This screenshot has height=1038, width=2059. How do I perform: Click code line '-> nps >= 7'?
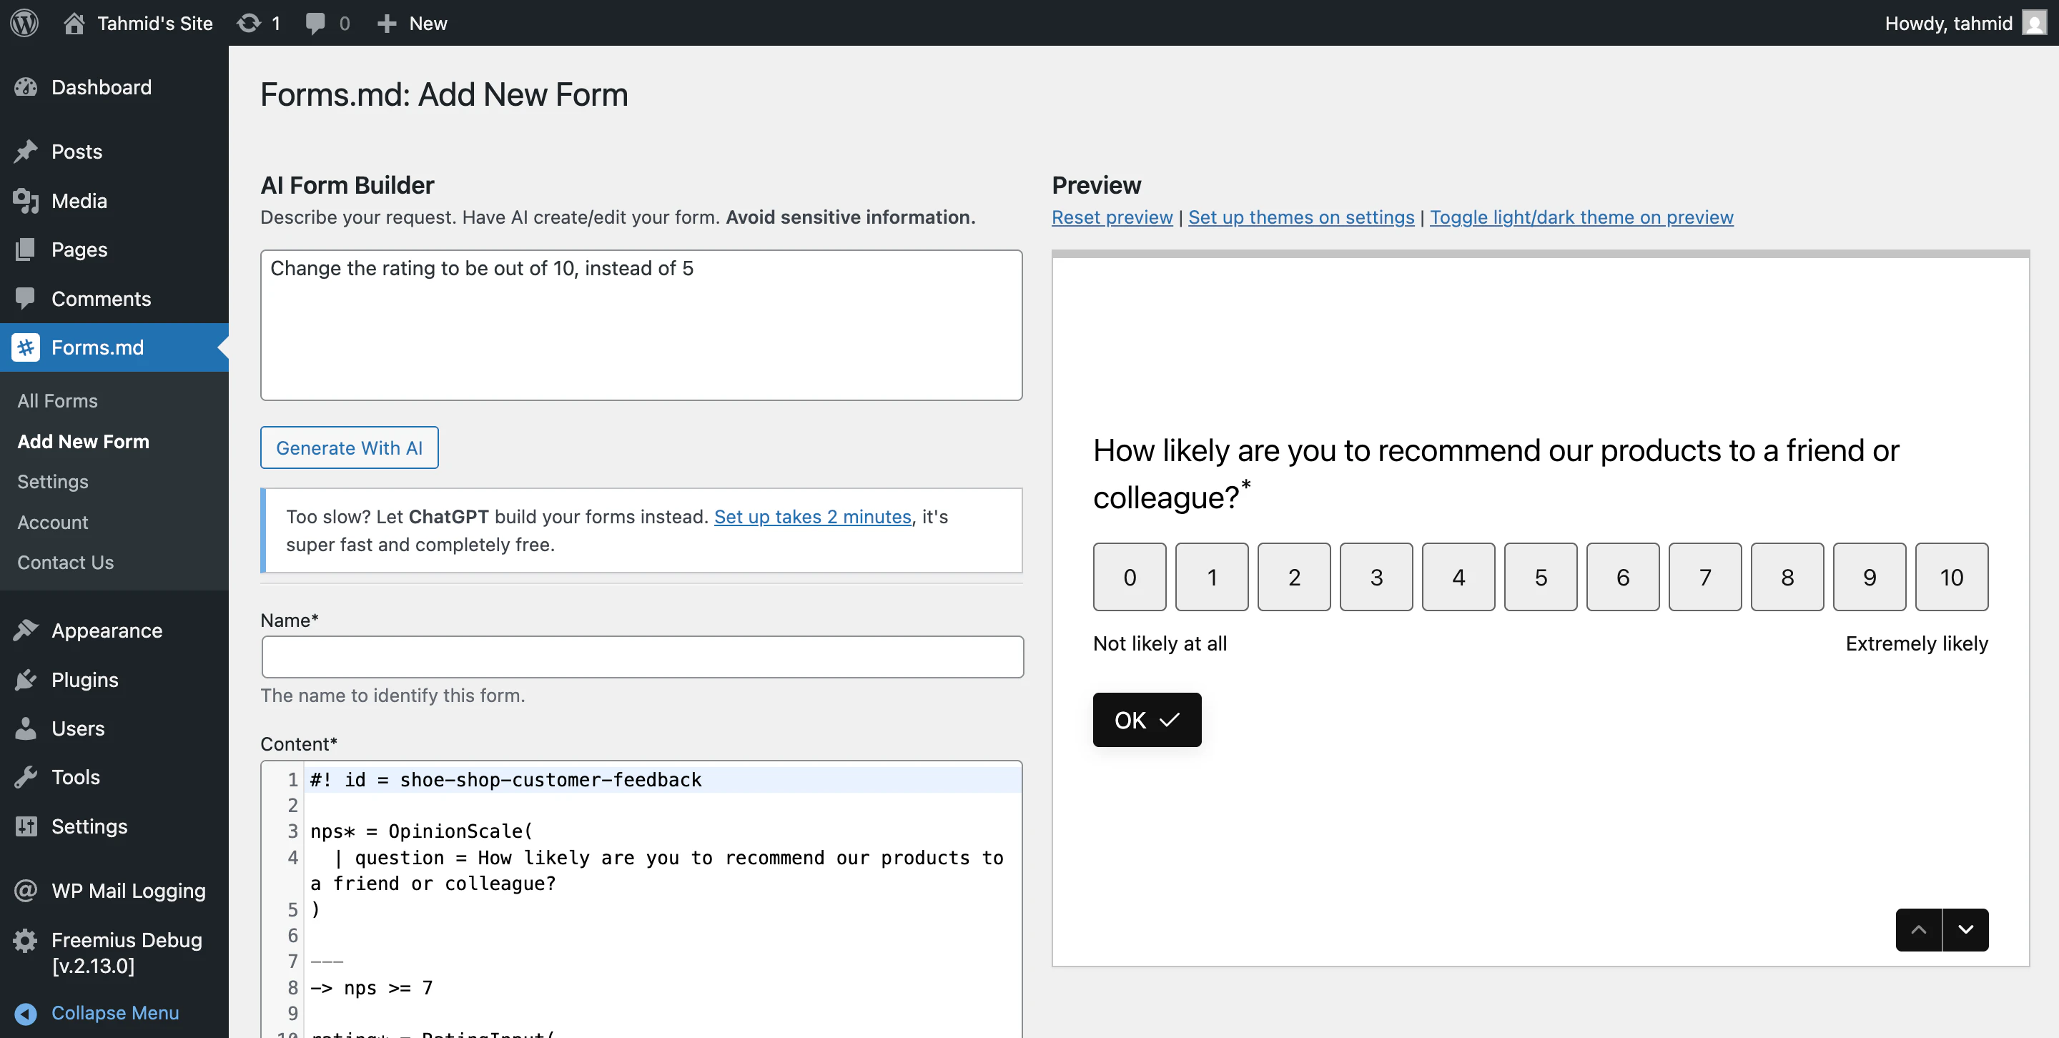[372, 989]
